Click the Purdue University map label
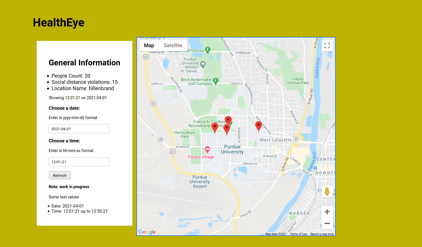This screenshot has height=247, width=422. 232,149
